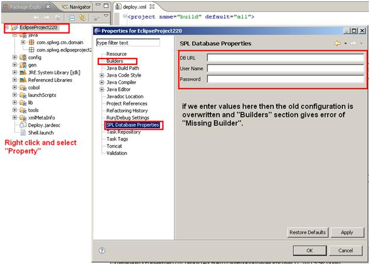Select the Deploy.jardesc file

click(44, 125)
